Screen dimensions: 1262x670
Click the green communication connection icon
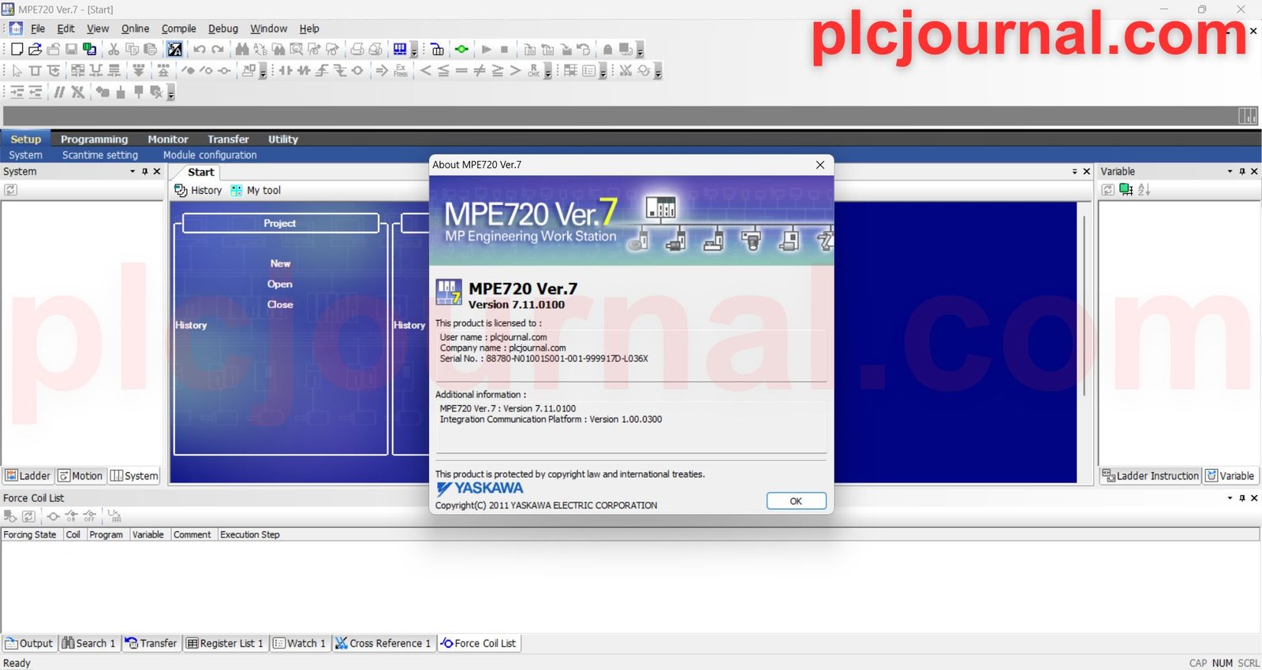click(x=461, y=49)
